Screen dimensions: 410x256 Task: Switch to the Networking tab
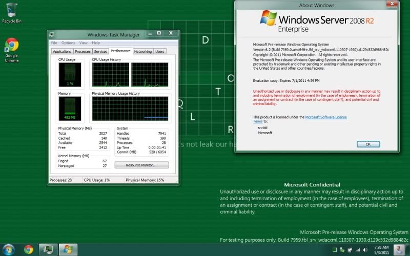pyautogui.click(x=143, y=52)
